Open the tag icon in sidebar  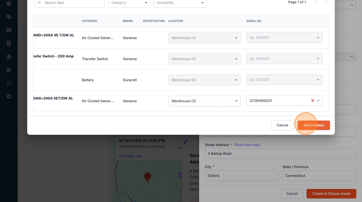9,17
